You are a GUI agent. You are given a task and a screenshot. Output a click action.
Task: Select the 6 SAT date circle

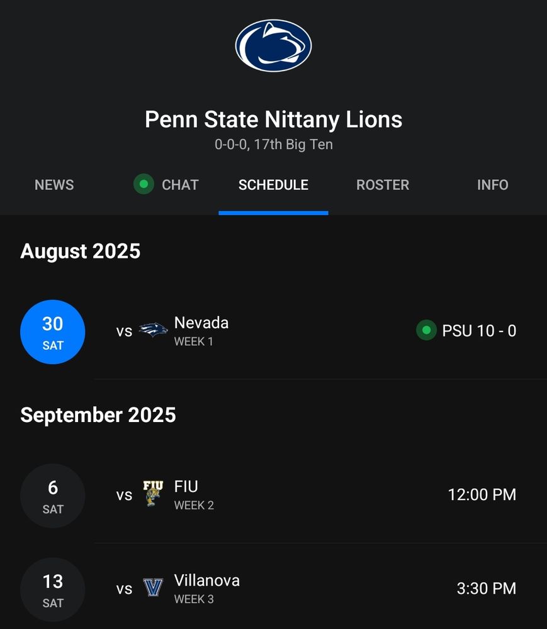coord(53,496)
